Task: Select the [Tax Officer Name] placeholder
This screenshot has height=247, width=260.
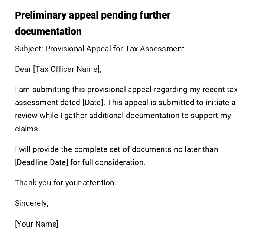Action: pyautogui.click(x=67, y=69)
